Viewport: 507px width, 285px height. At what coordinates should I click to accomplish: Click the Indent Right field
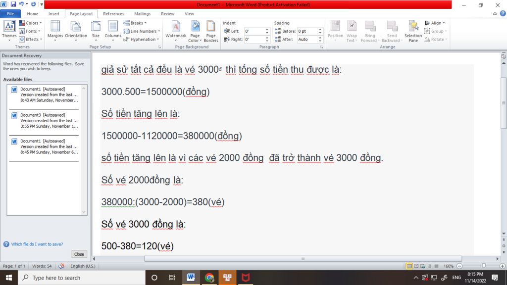[254, 39]
